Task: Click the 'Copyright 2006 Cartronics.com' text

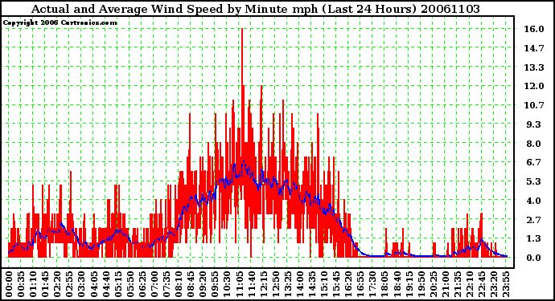Action: tap(60, 22)
